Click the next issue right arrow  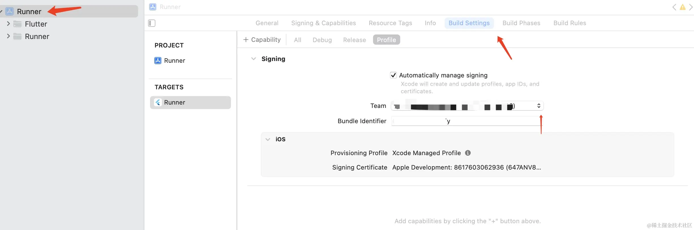pos(691,7)
